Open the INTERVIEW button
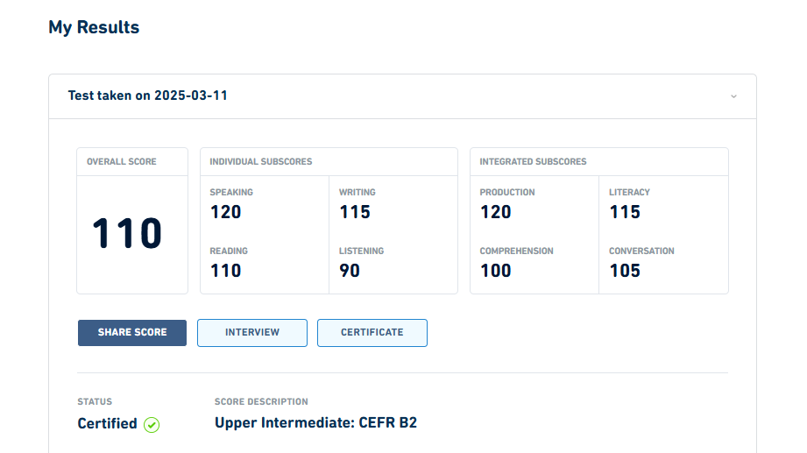Image resolution: width=807 pixels, height=453 pixels. click(x=252, y=333)
